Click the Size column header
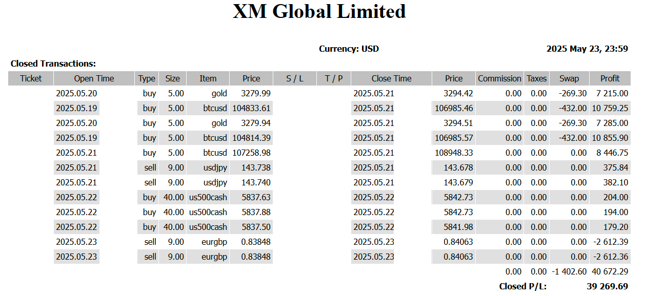Viewport: 645px width, 296px height. click(x=172, y=78)
